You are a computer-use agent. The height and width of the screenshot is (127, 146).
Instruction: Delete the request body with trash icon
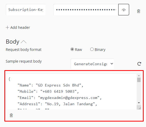11,115
